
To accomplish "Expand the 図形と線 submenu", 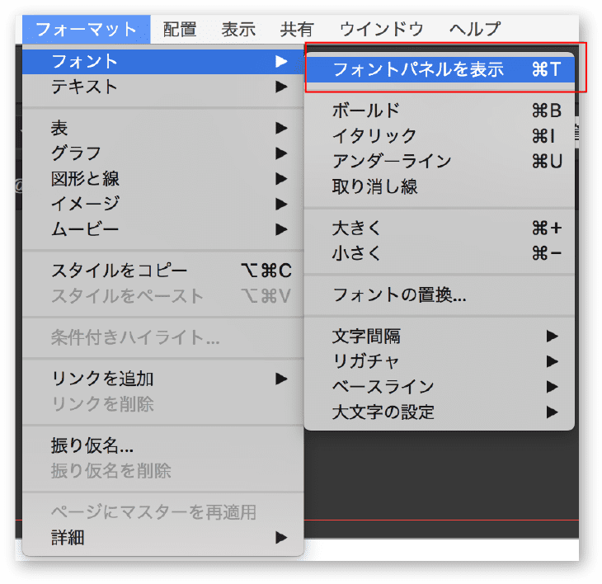I will pos(163,178).
